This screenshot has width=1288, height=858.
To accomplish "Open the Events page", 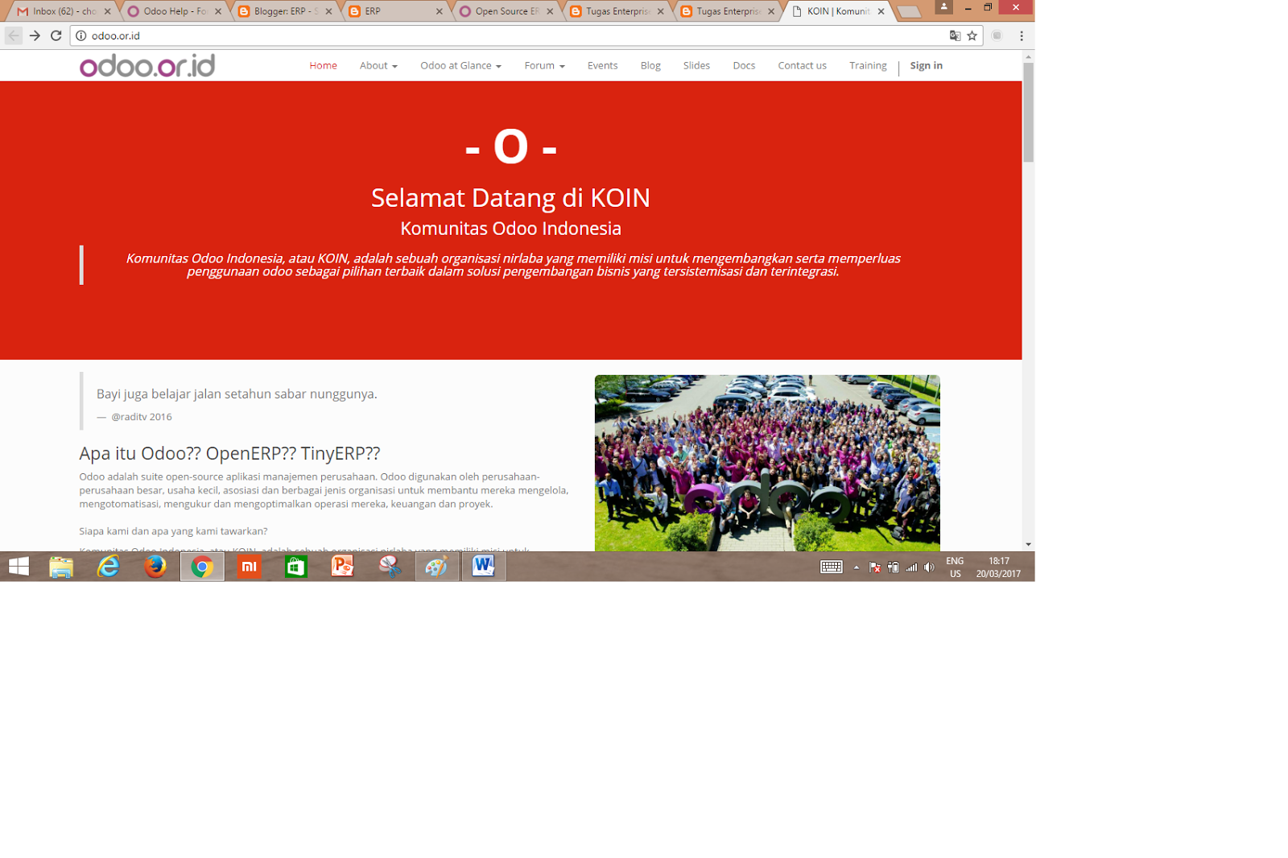I will (602, 66).
